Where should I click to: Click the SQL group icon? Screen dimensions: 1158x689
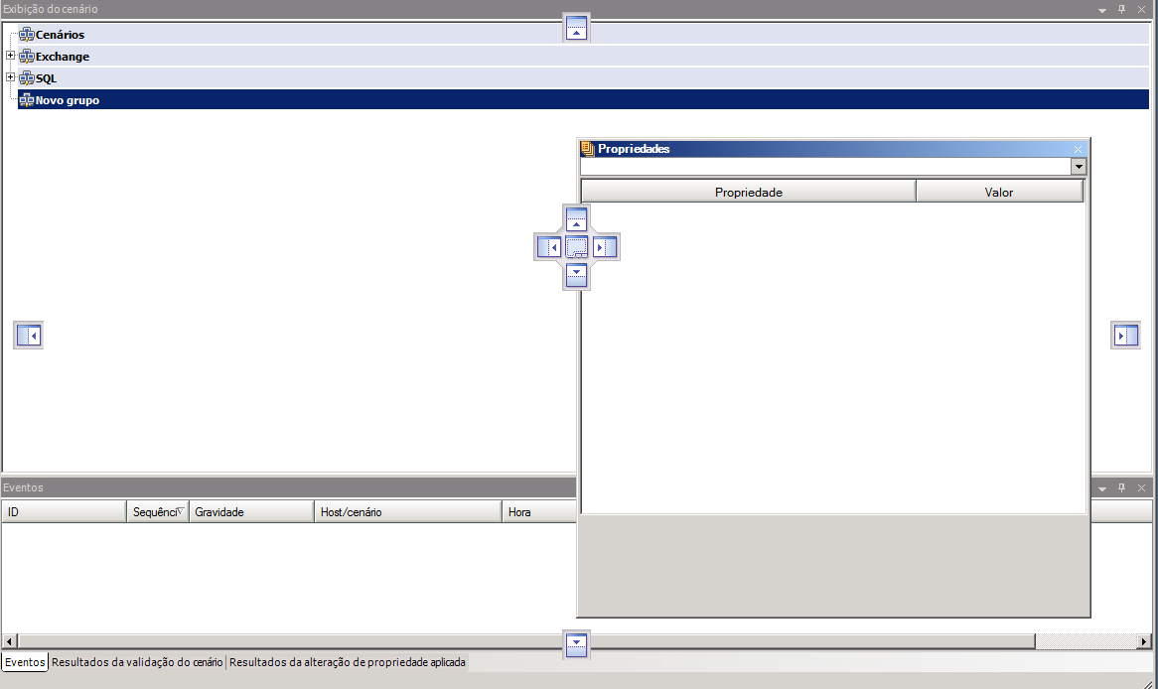coord(27,78)
